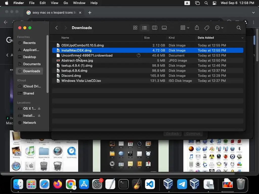Click the Share icon in Finder toolbar
This screenshot has width=259, height=194.
click(197, 28)
